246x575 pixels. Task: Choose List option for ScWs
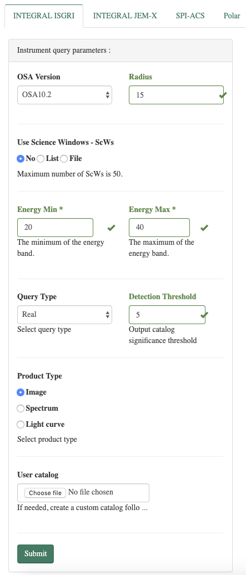41,159
